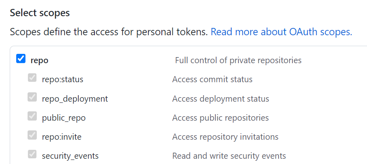The height and width of the screenshot is (164, 367).
Task: Toggle the public_repo checkbox
Action: pyautogui.click(x=32, y=116)
